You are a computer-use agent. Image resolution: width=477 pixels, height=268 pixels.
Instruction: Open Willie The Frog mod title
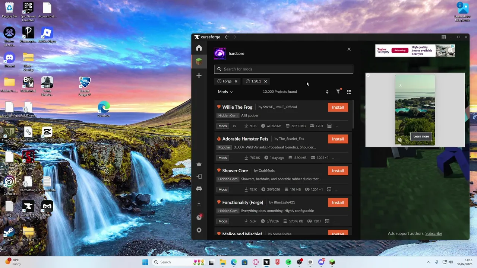[x=237, y=107]
